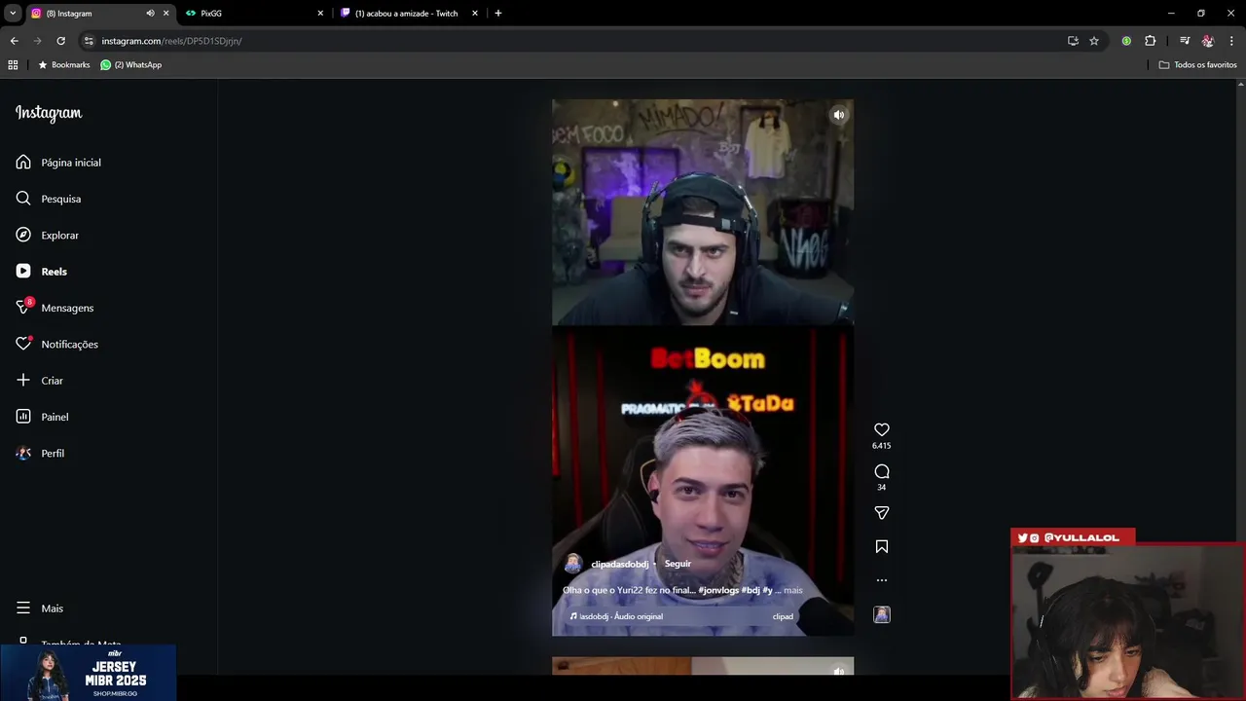Go back in browser history
This screenshot has height=701, width=1246.
14,41
